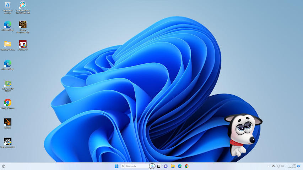Viewport: 303px width, 170px height.
Task: Select the TechPowerUp GPU-Z desktop shortcut
Action: click(x=7, y=86)
